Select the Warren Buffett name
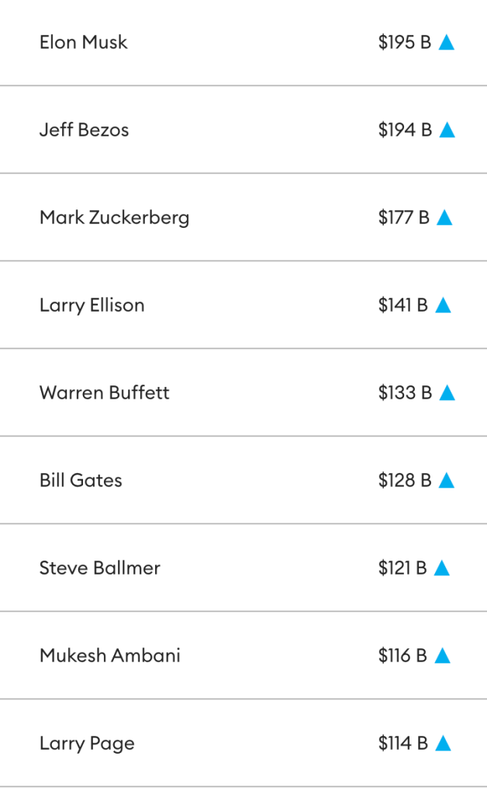The width and height of the screenshot is (487, 794). 104,393
